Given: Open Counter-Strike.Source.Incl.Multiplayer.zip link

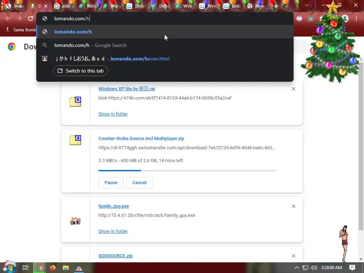Looking at the screenshot, I should click(141, 139).
